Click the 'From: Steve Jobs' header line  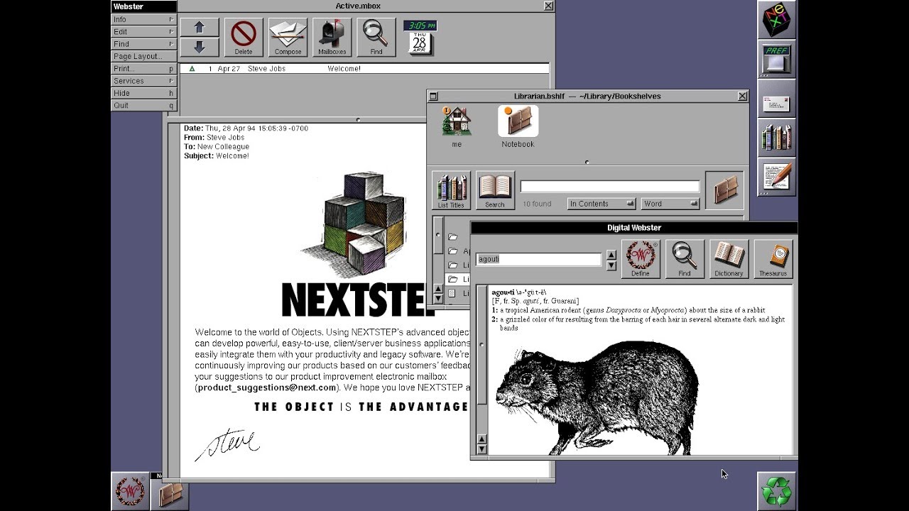coord(214,138)
